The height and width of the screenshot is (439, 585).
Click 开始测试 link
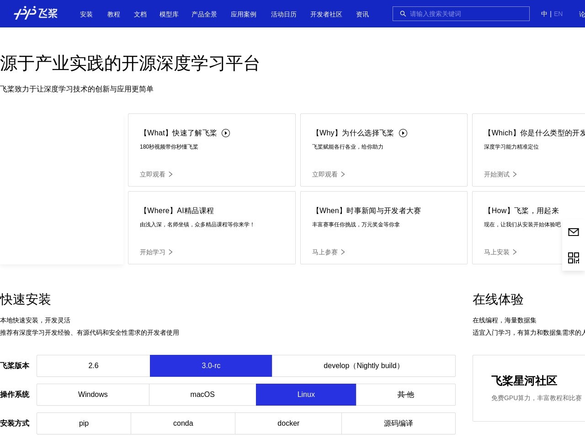497,174
